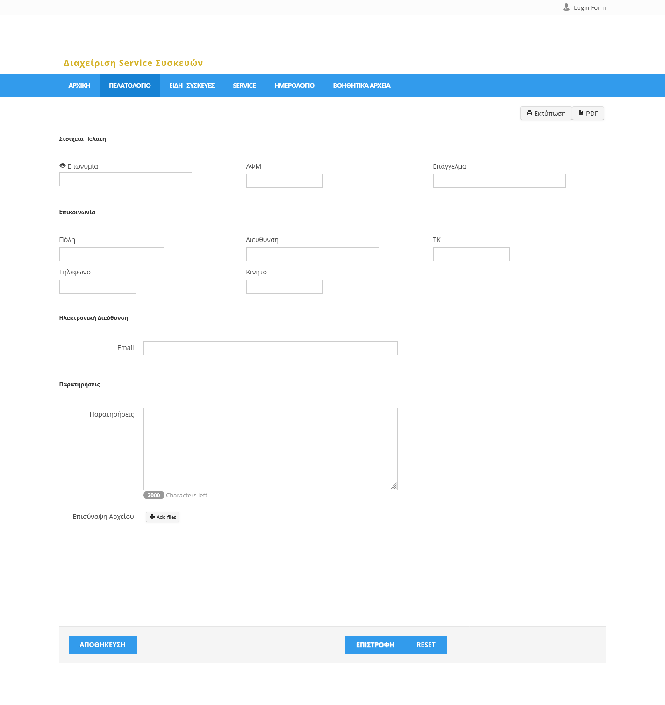Click the eye icon beside Επωνυμία
The width and height of the screenshot is (665, 705).
point(63,166)
